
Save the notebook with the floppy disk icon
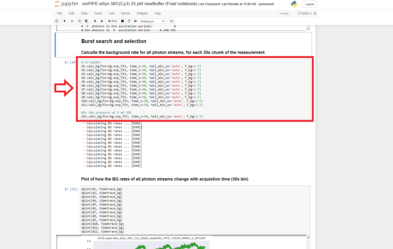[57, 21]
